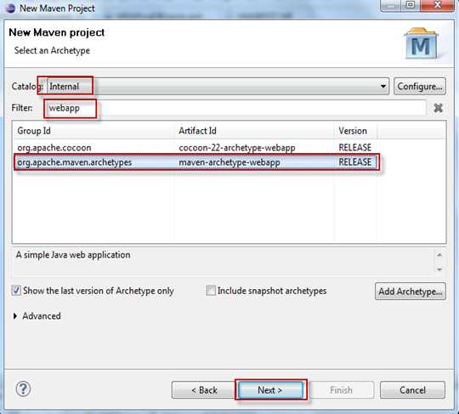The image size is (459, 414).
Task: Click the Add Archetype... button
Action: (x=411, y=292)
